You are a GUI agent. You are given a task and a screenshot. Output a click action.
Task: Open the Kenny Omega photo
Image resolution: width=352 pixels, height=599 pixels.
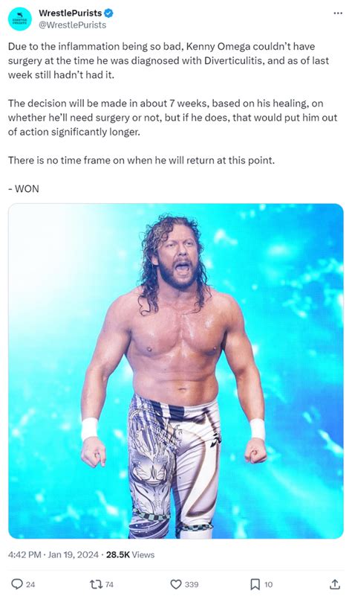pos(176,371)
